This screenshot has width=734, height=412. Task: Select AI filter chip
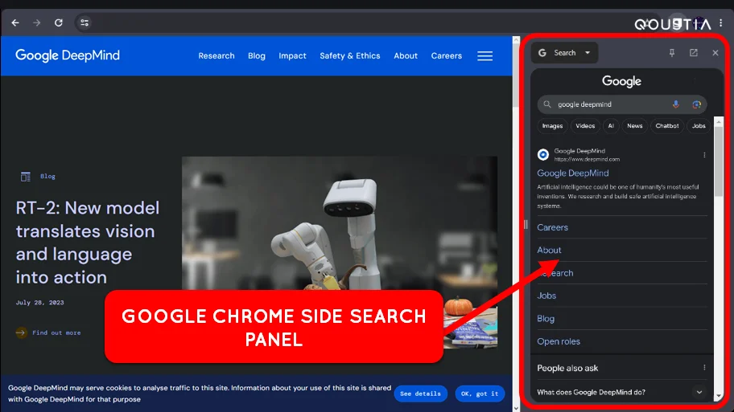(611, 125)
